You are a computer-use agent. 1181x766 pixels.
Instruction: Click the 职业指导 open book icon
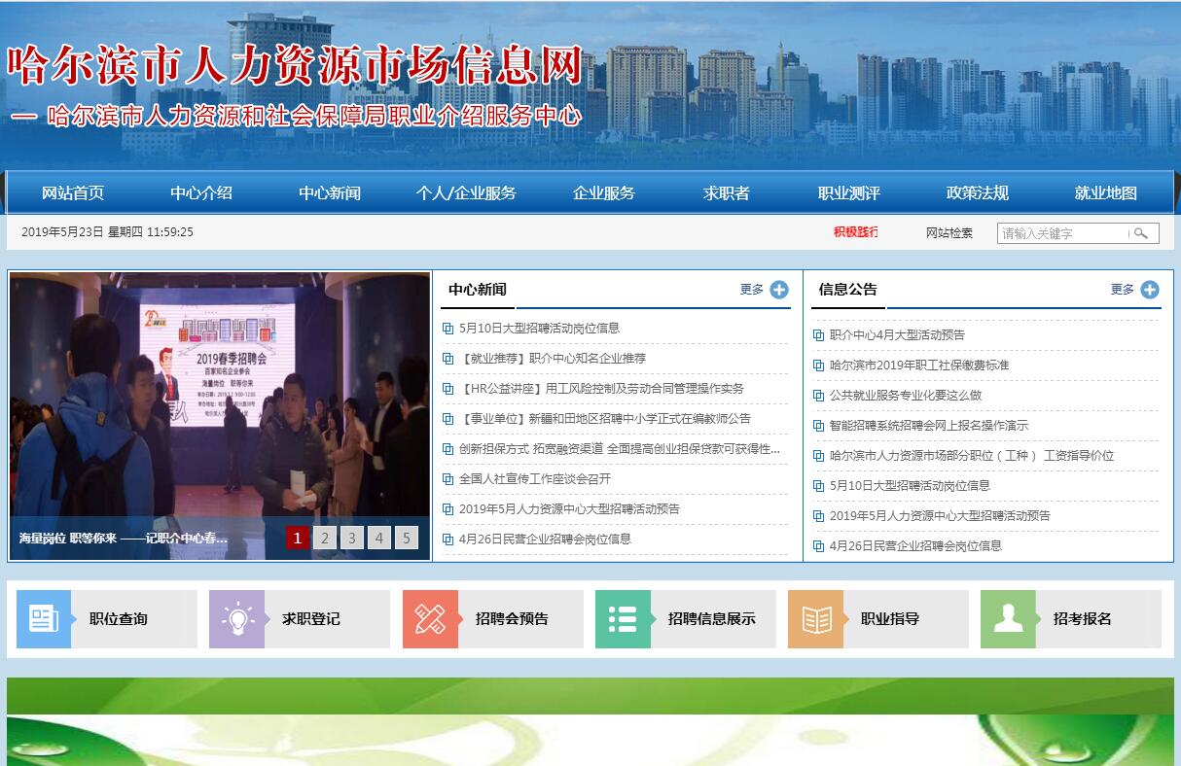click(815, 619)
